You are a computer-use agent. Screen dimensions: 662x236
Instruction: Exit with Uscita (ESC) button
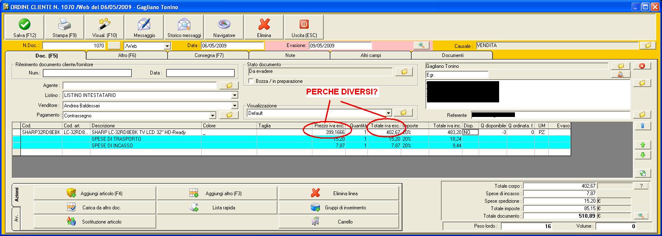point(304,27)
